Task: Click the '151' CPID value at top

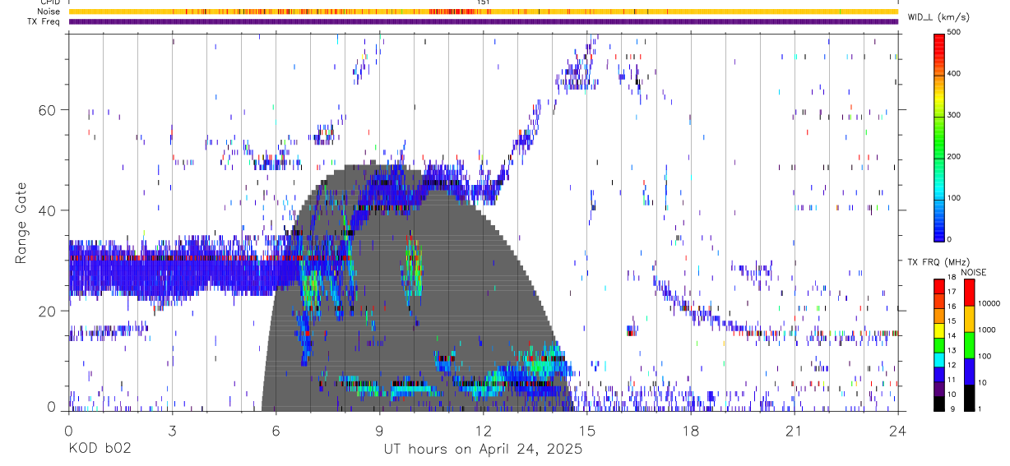Action: click(484, 2)
